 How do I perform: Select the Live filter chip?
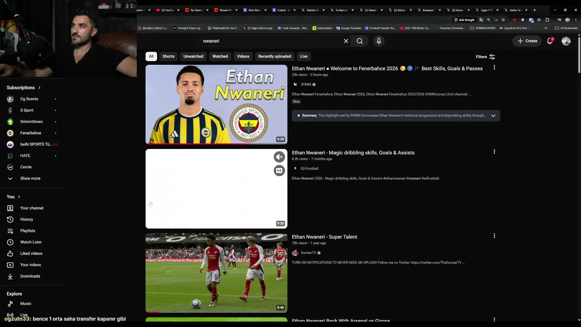click(x=304, y=56)
